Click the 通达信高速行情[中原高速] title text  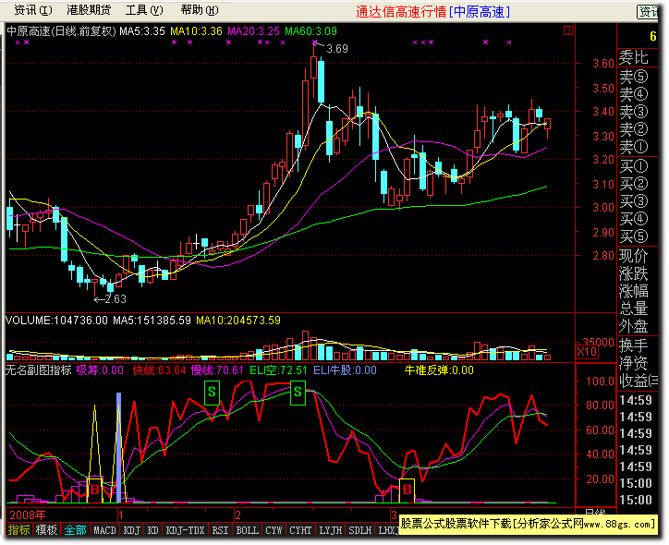click(432, 12)
